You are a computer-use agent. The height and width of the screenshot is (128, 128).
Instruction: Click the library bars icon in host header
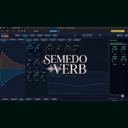1,28
